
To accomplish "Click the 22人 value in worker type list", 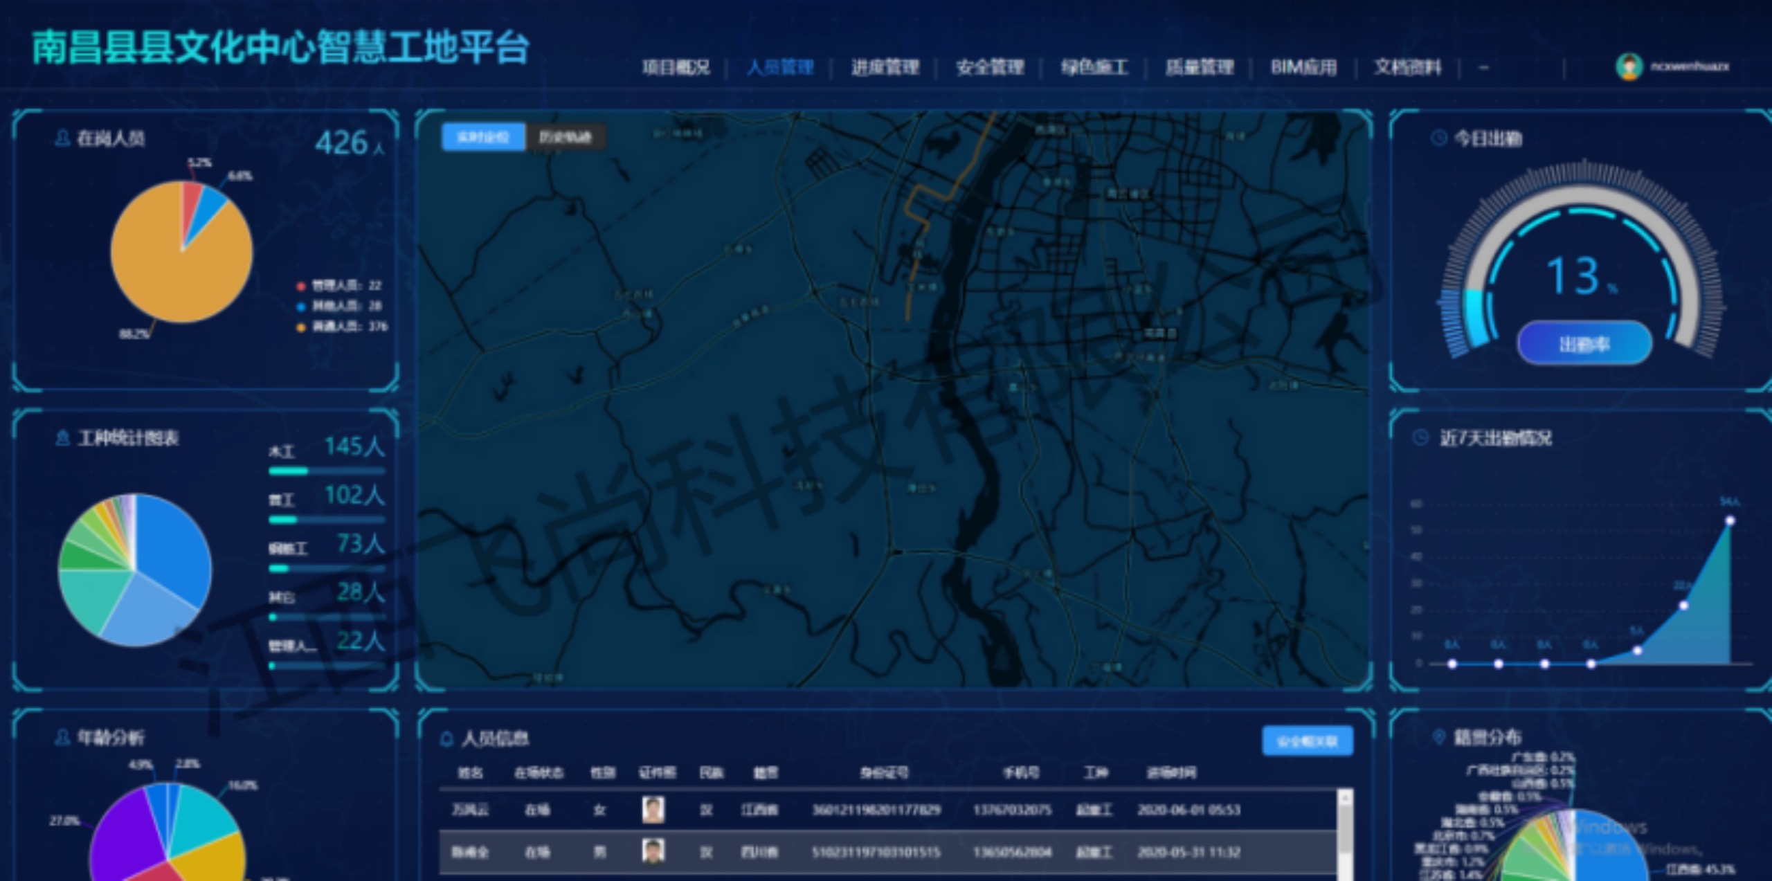I will tap(361, 640).
